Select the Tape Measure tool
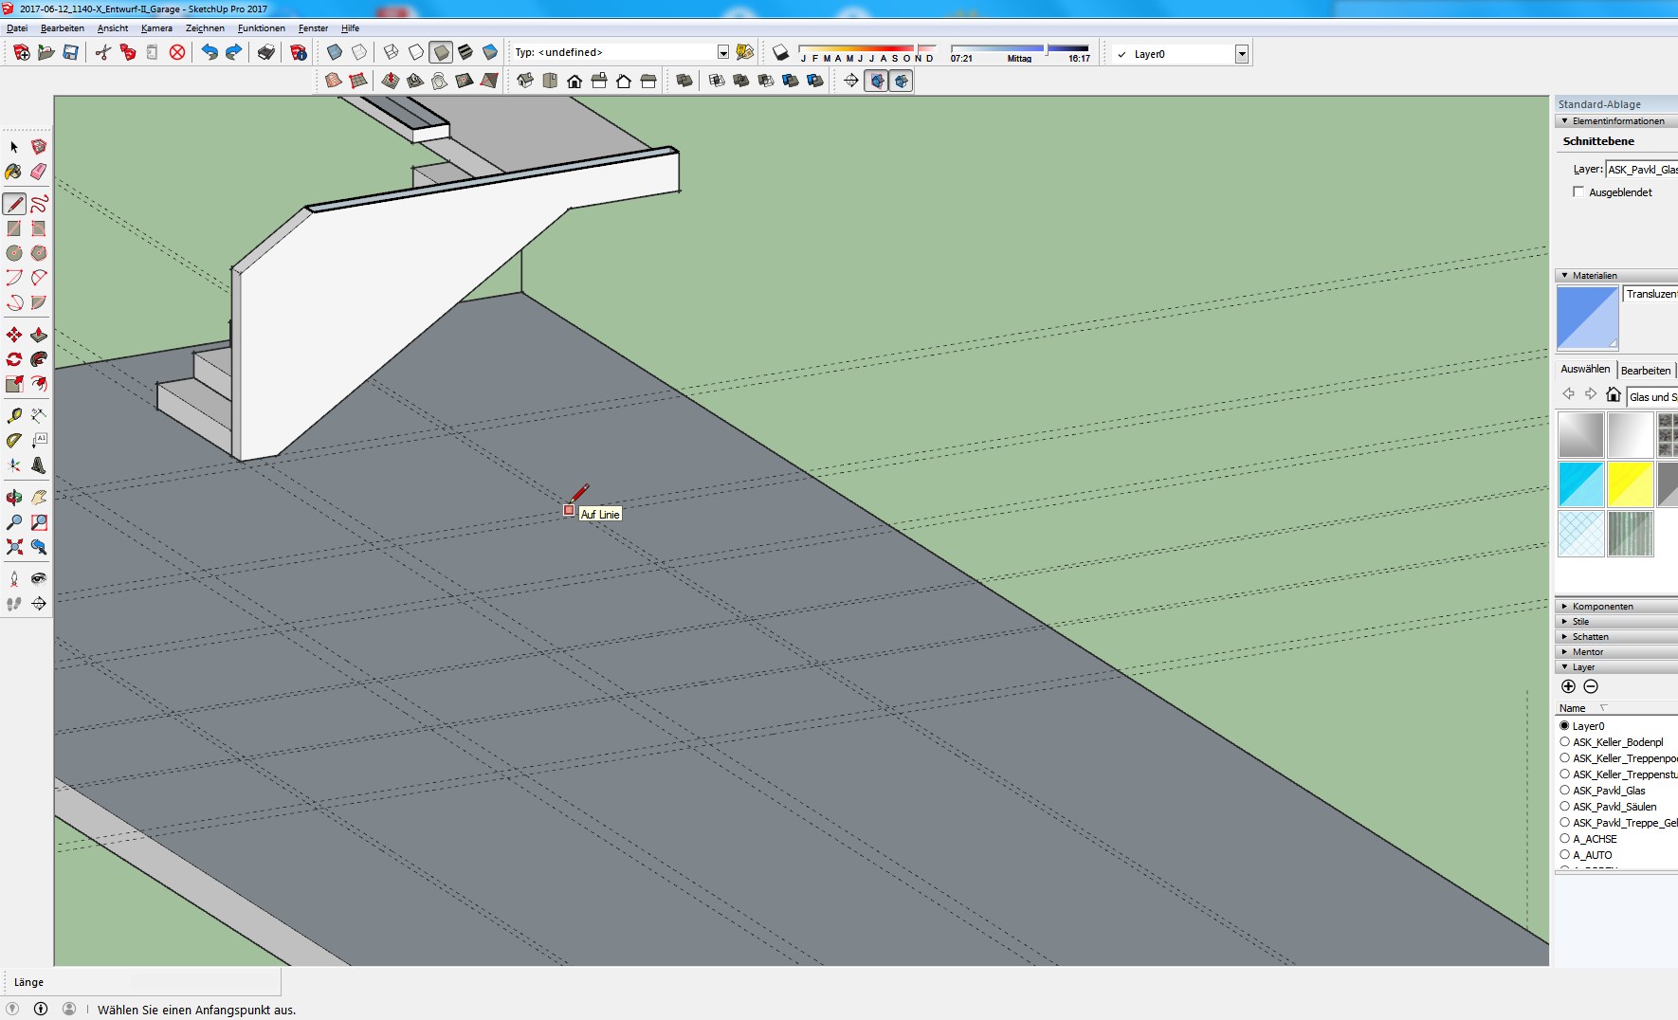The image size is (1678, 1020). pyautogui.click(x=14, y=415)
